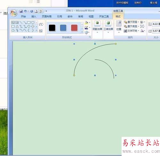Choose the straight line shape

[21, 22]
